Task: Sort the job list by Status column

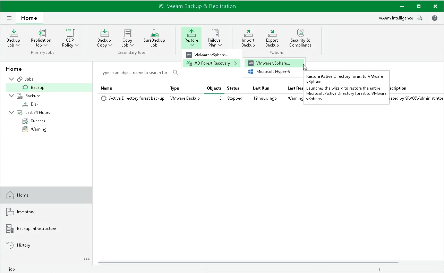Action: (233, 88)
